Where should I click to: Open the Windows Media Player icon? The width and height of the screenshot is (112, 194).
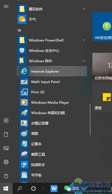coord(24,102)
